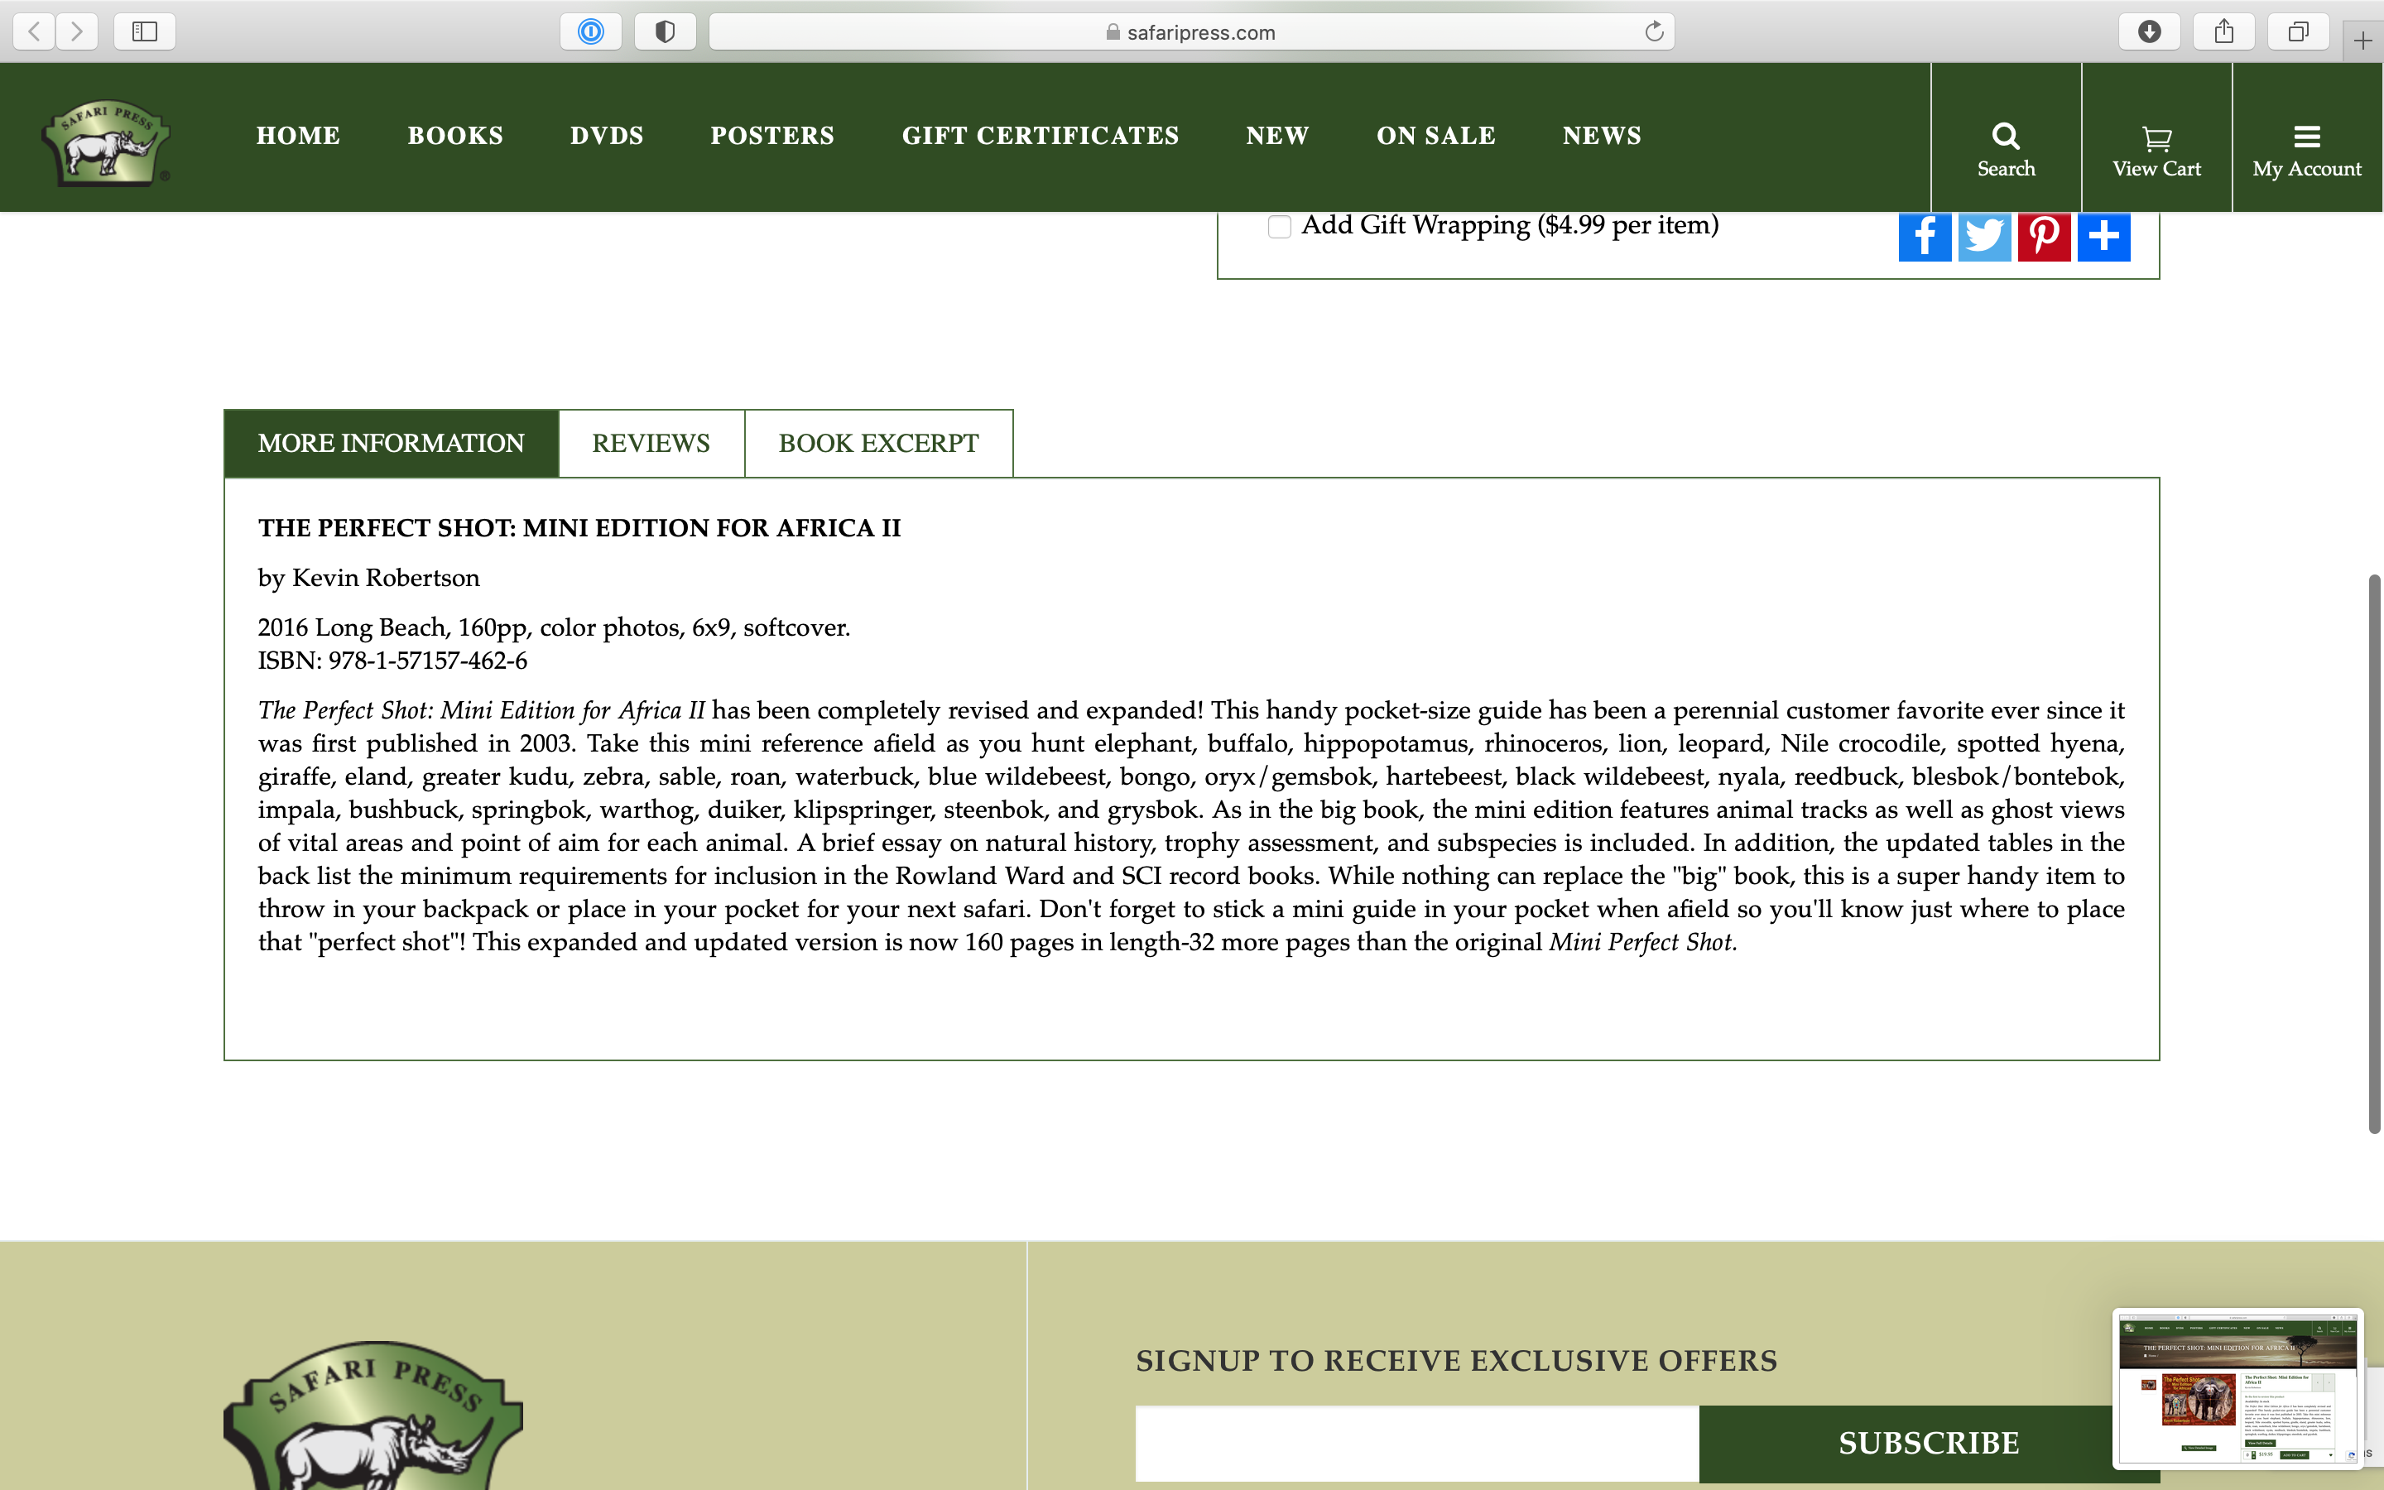2384x1490 pixels.
Task: Open more sharing options via plus icon
Action: [x=2103, y=237]
